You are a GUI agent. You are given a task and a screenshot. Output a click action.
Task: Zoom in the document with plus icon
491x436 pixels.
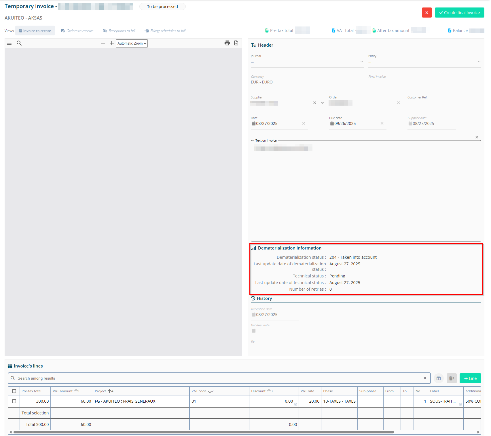click(112, 43)
